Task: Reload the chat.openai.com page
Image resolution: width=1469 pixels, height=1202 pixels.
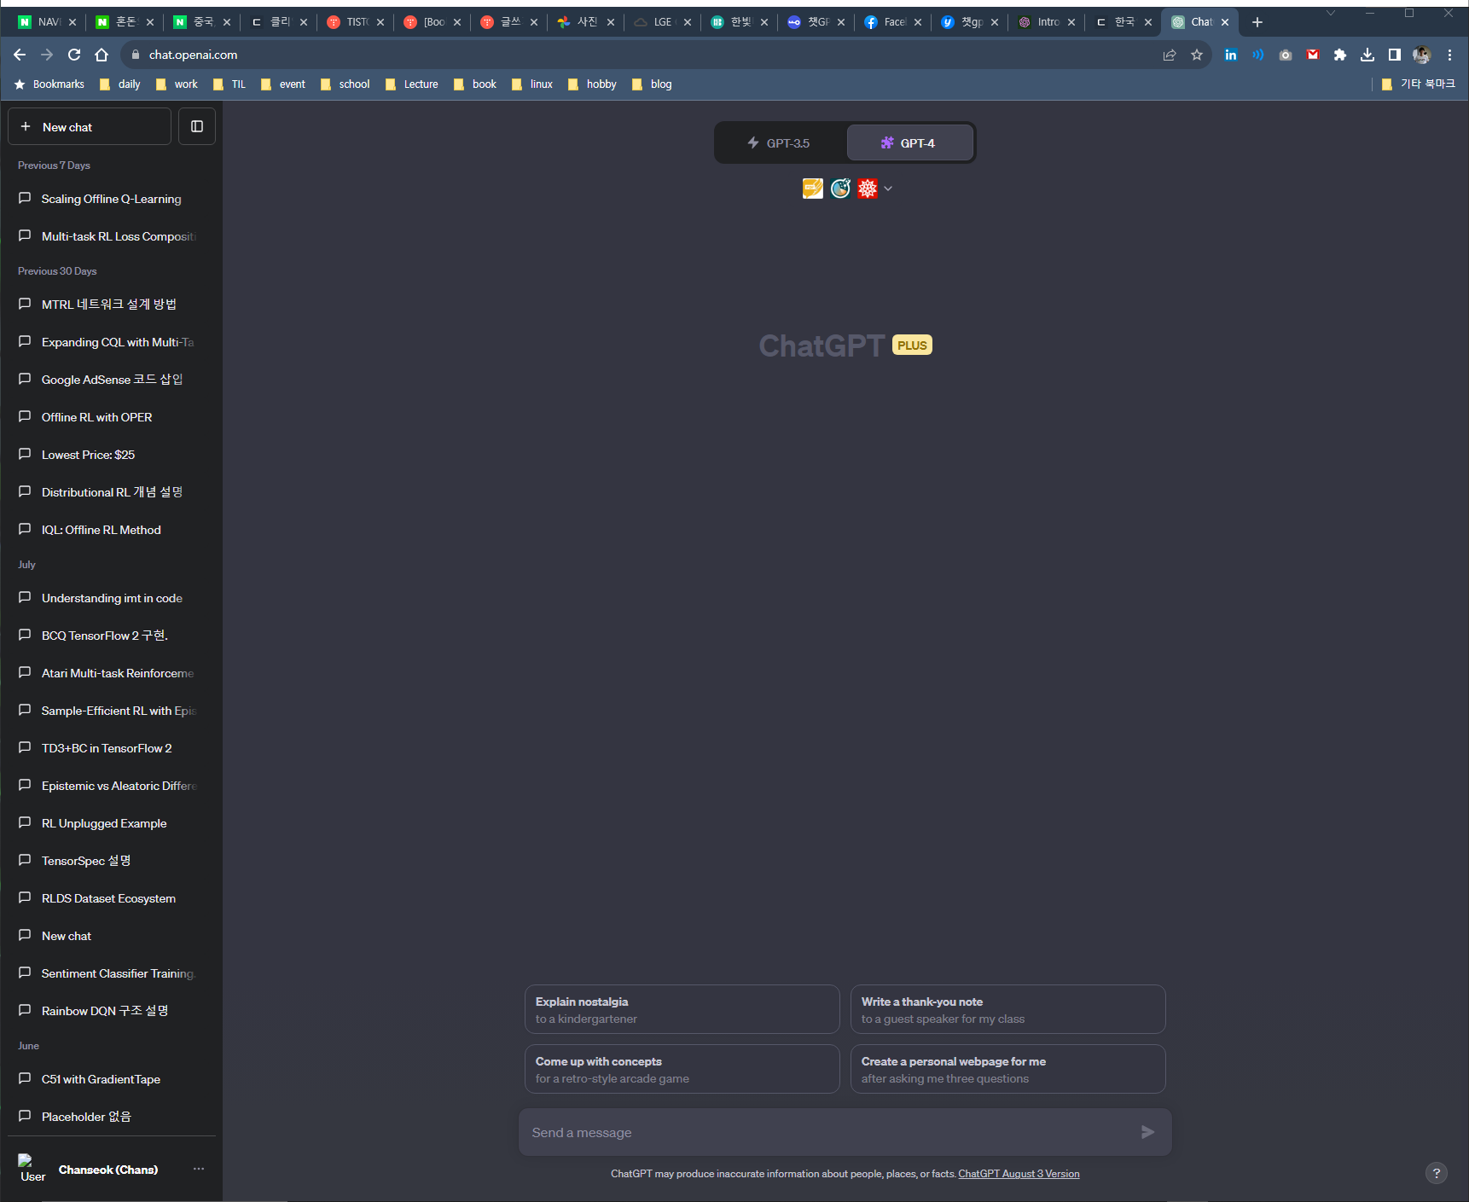Action: point(74,55)
